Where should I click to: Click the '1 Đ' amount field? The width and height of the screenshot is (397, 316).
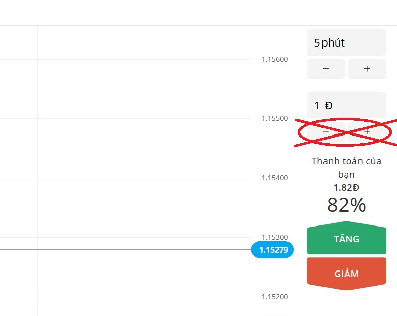(346, 105)
